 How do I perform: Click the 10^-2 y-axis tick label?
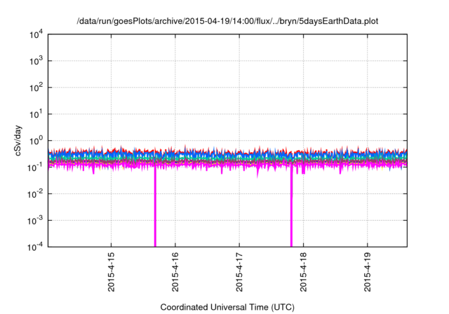pyautogui.click(x=36, y=194)
